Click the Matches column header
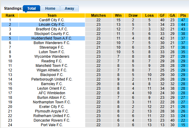189x128 pixels. (x=98, y=16)
